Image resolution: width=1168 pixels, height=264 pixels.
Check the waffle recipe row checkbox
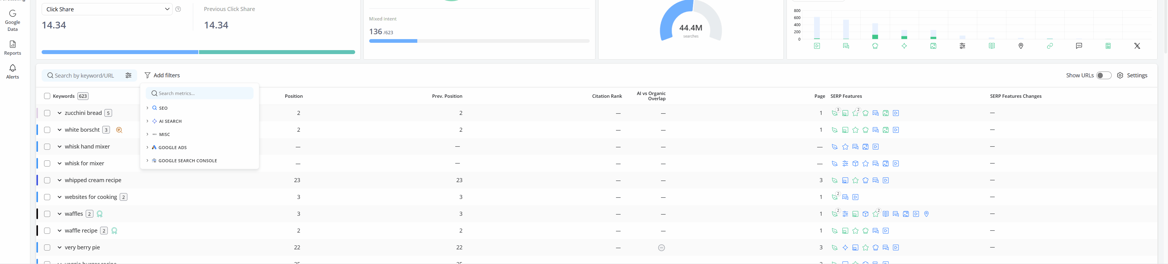[x=47, y=230]
